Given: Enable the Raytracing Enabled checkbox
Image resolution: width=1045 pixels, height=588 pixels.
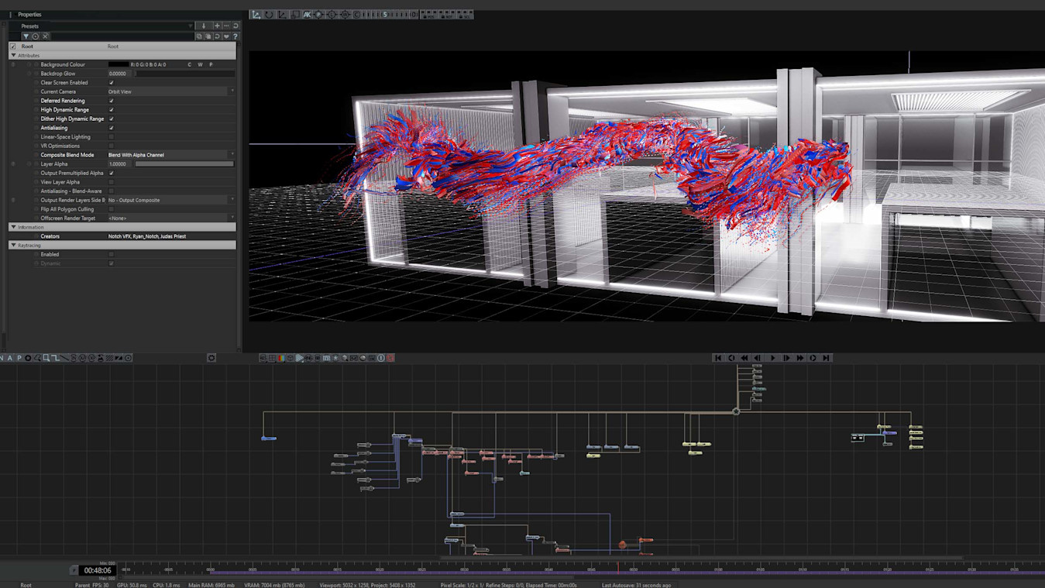Looking at the screenshot, I should tap(112, 254).
